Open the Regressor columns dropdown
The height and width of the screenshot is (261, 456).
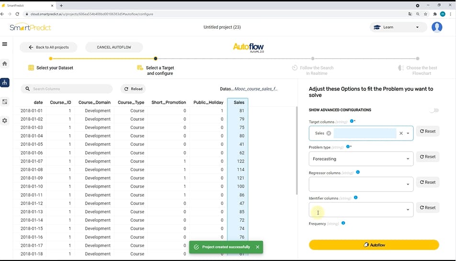tap(361, 184)
